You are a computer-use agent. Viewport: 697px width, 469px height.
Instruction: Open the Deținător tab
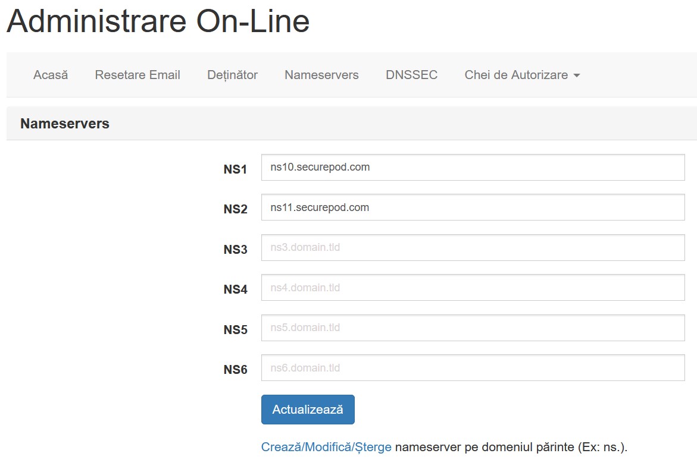pos(233,75)
